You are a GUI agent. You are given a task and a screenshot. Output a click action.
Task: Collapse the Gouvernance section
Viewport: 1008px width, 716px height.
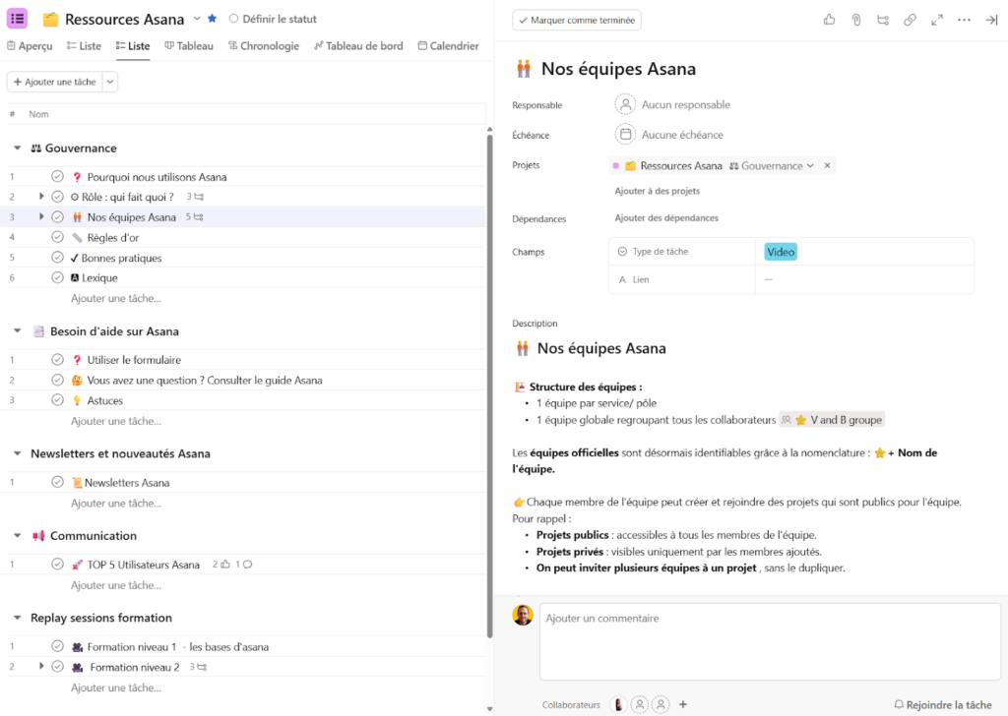coord(18,149)
